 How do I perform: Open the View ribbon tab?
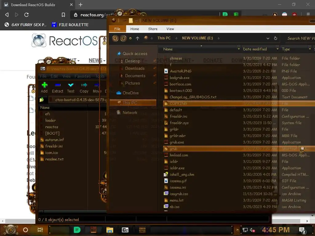coord(170,29)
